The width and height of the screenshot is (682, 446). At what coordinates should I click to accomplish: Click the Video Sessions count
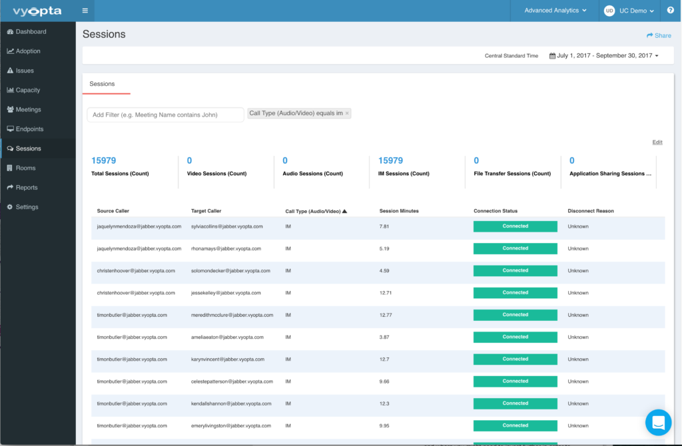[189, 160]
